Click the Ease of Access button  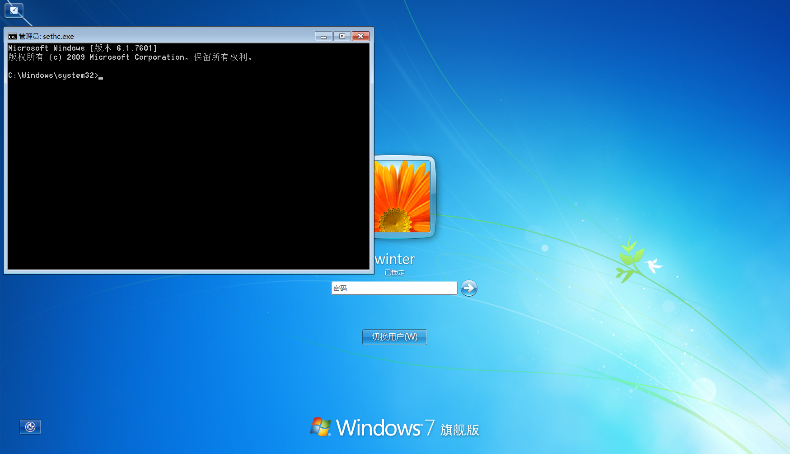pyautogui.click(x=30, y=427)
